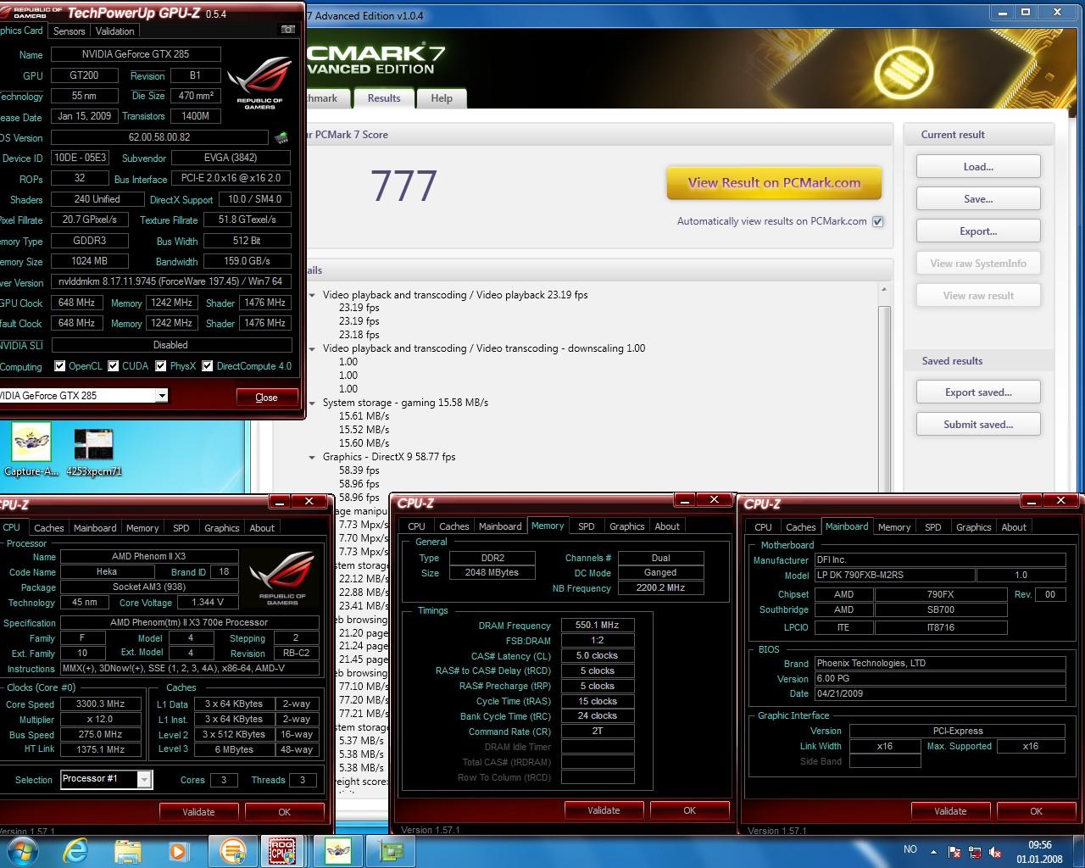The image size is (1085, 868).
Task: Toggle the PhysX checkbox in GPU-Z
Action: click(x=160, y=366)
